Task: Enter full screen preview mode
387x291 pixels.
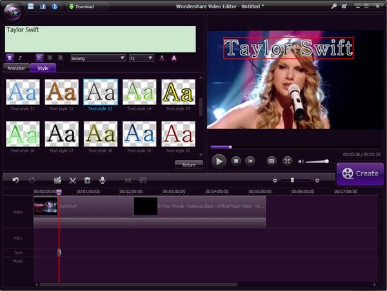Action: (x=287, y=161)
